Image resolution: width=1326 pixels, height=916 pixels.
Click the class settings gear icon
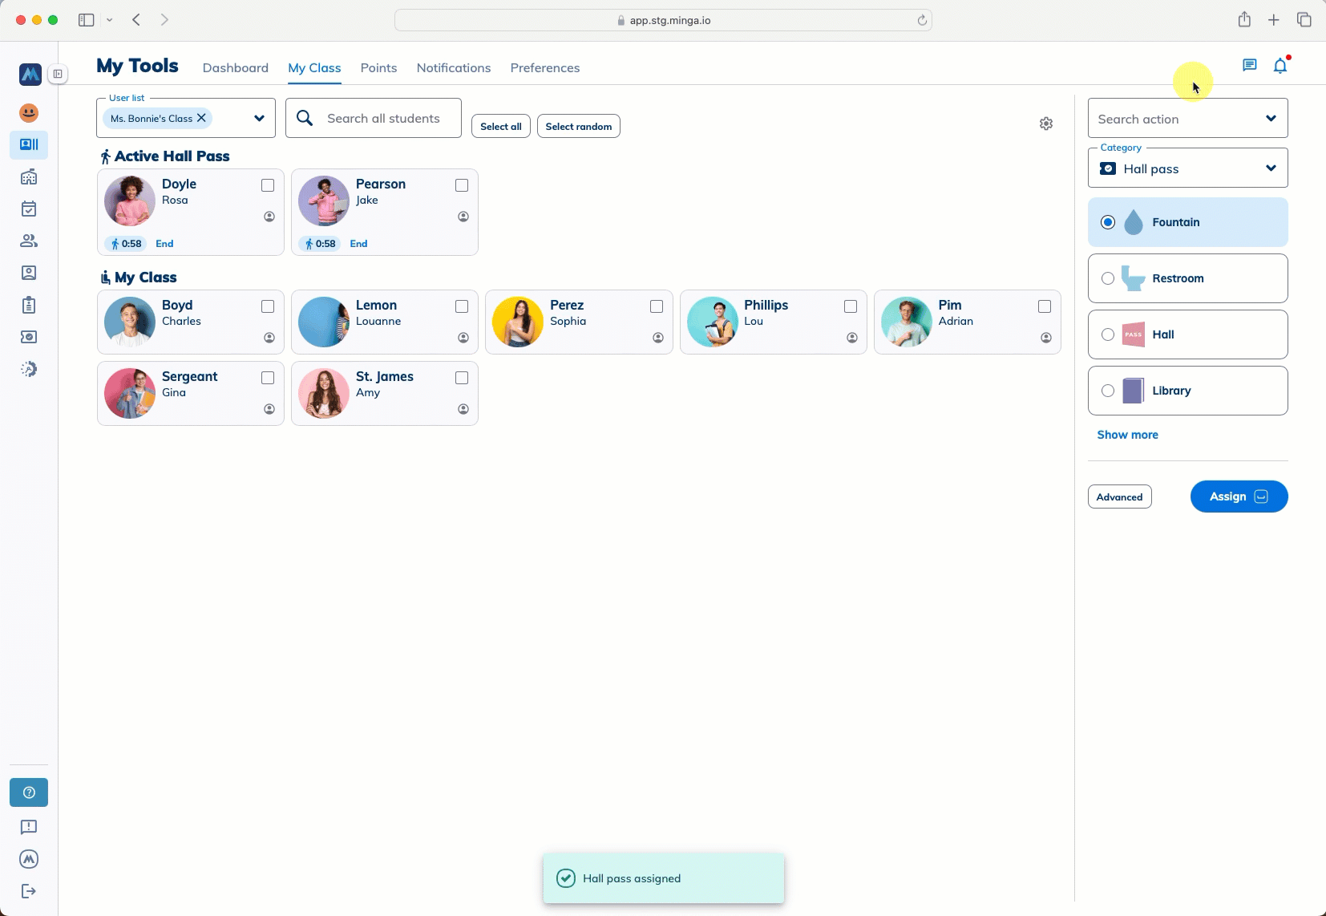(1045, 124)
